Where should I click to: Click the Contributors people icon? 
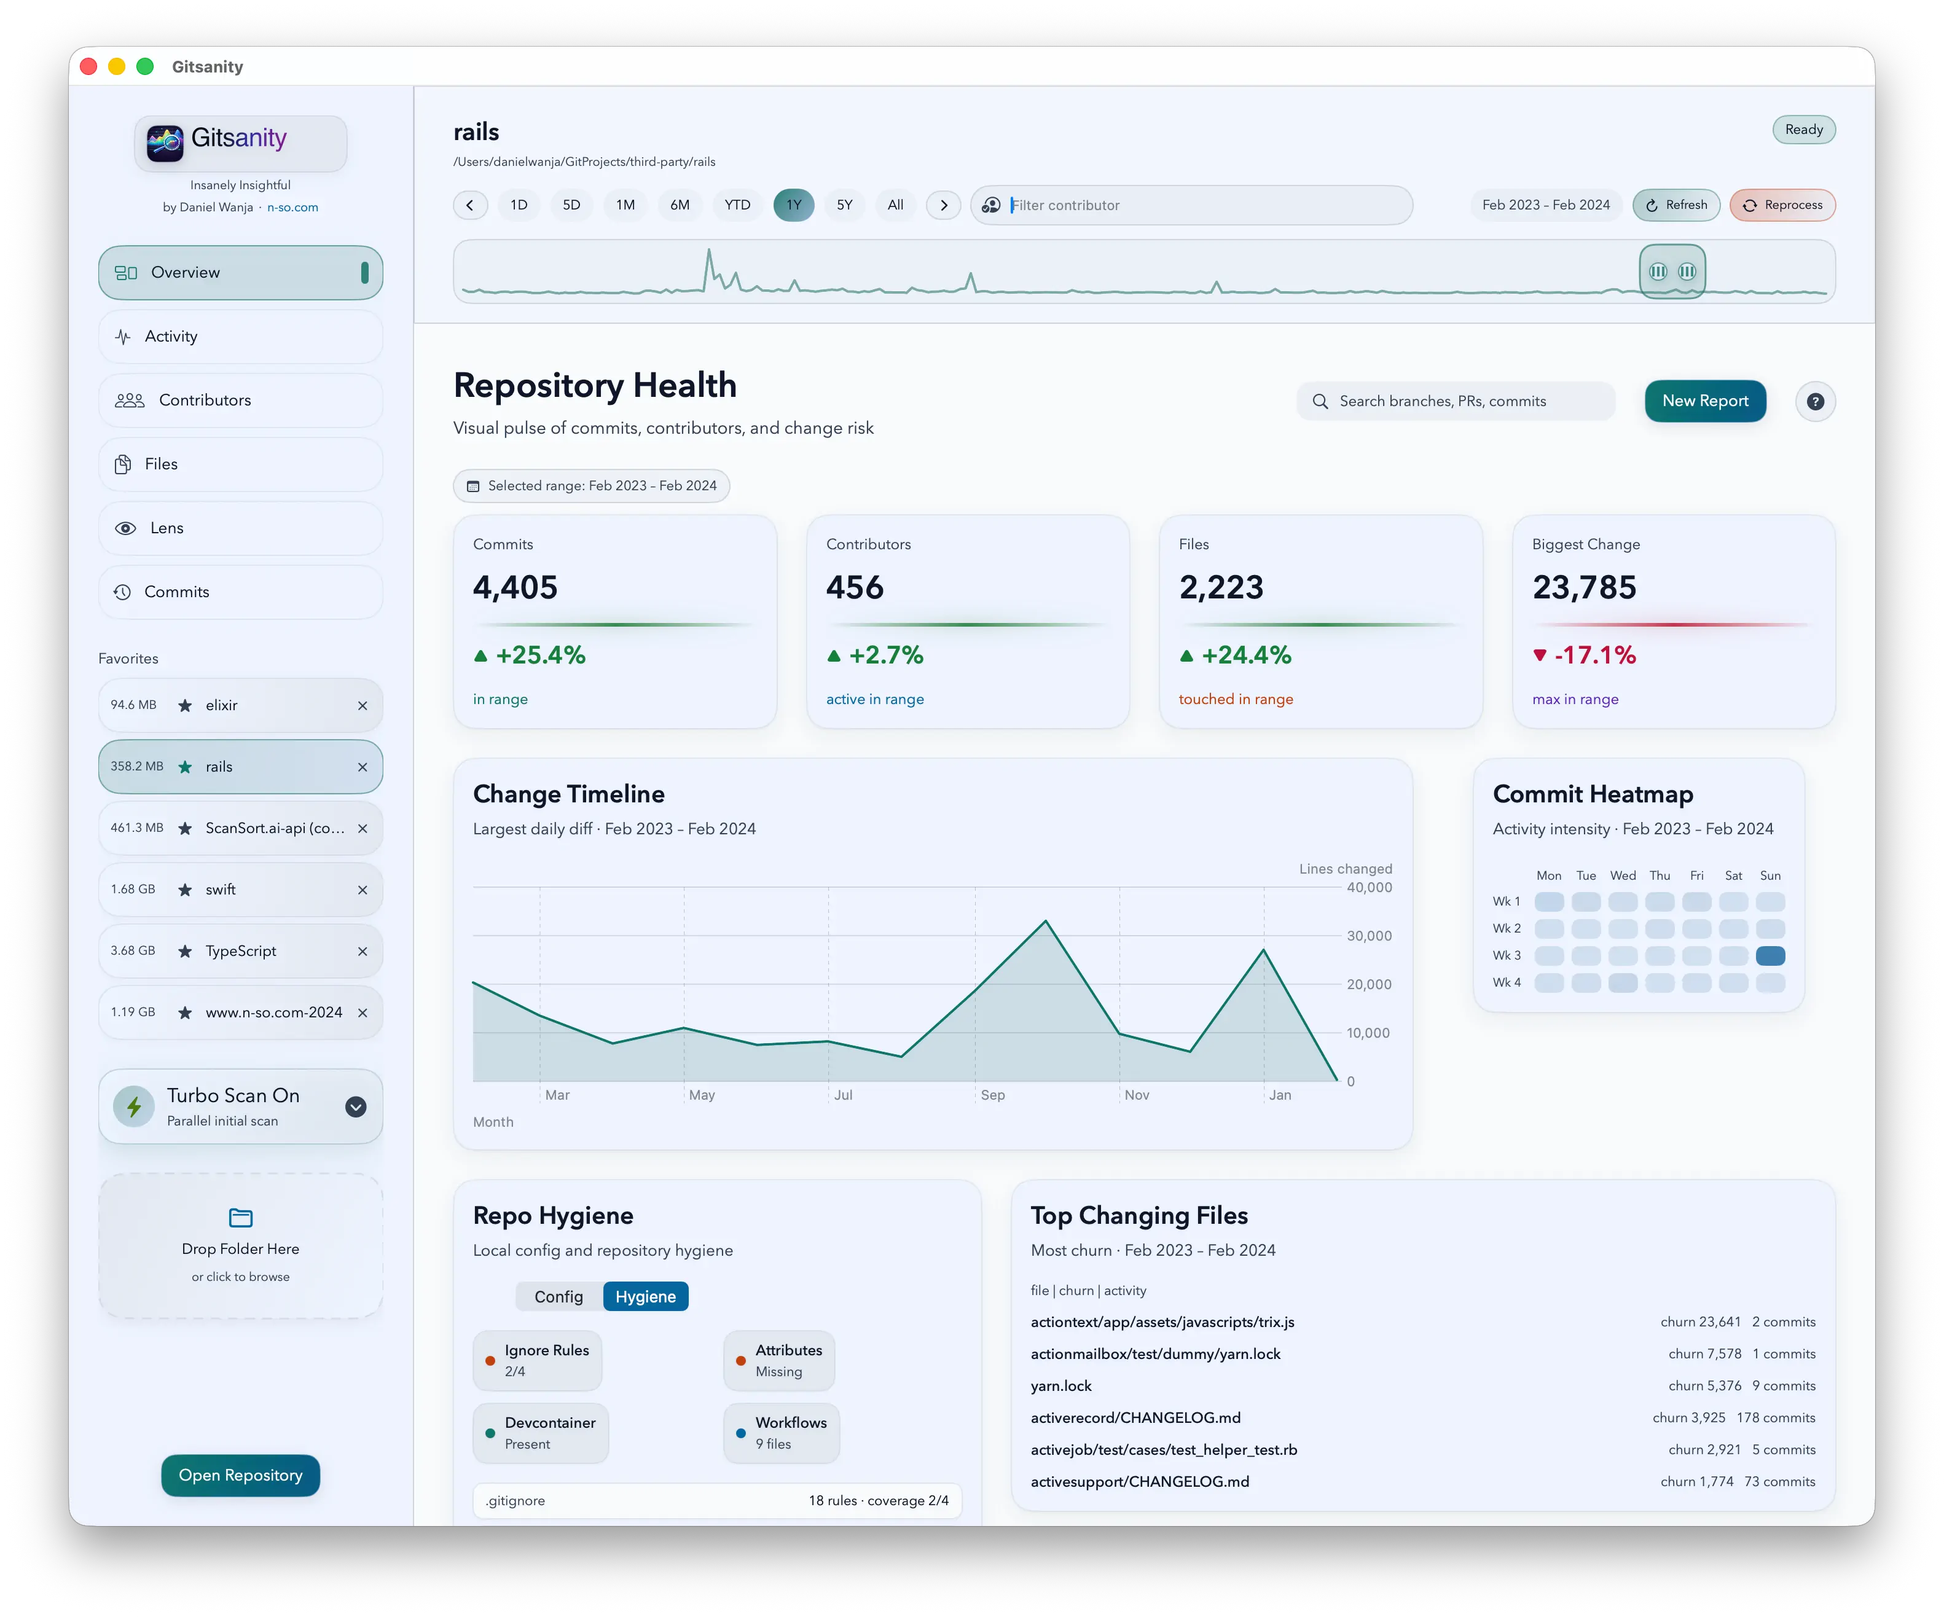tap(130, 401)
